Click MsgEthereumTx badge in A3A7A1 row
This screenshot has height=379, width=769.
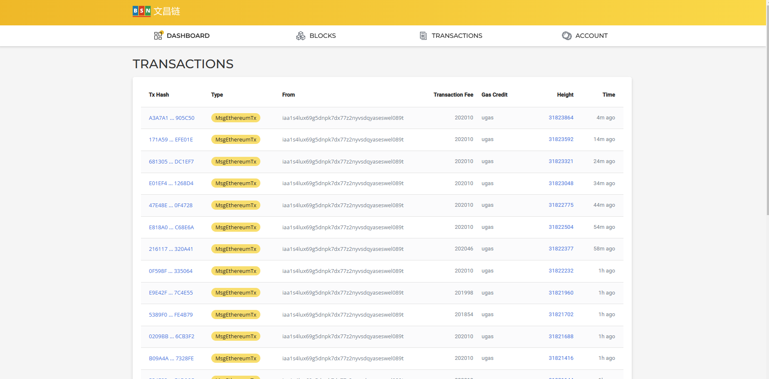(236, 118)
